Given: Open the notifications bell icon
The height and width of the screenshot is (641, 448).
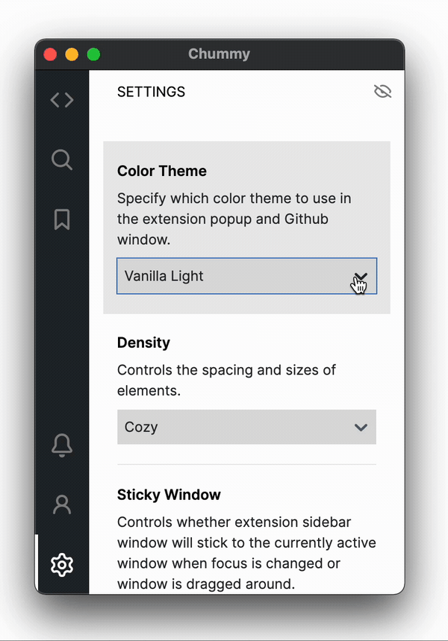Looking at the screenshot, I should (62, 445).
